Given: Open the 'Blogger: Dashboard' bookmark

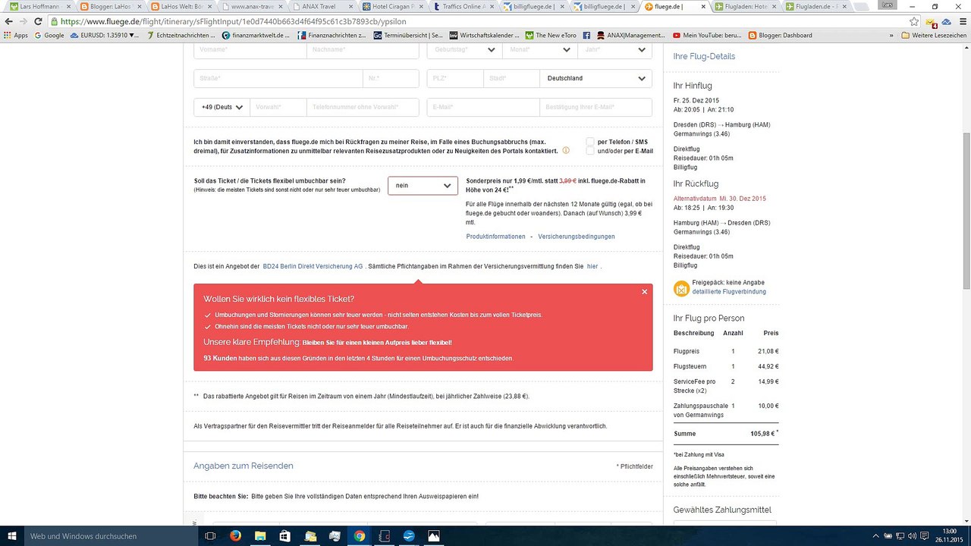Looking at the screenshot, I should click(x=780, y=36).
